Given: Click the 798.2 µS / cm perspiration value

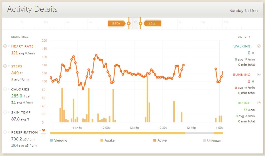Looking at the screenshot, I should [x=23, y=139].
